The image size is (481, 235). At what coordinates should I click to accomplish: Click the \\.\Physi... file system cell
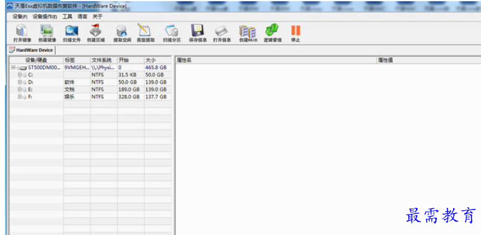pos(103,67)
